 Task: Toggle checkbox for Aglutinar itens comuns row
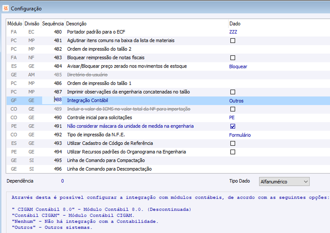[x=232, y=41]
